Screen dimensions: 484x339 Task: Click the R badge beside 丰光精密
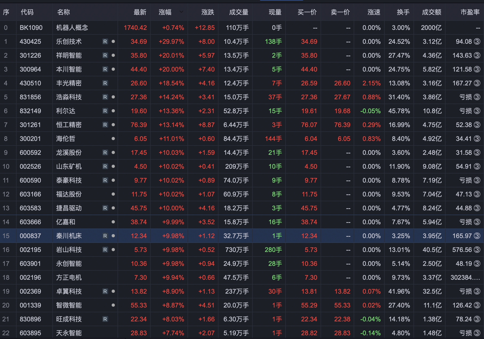(x=105, y=83)
